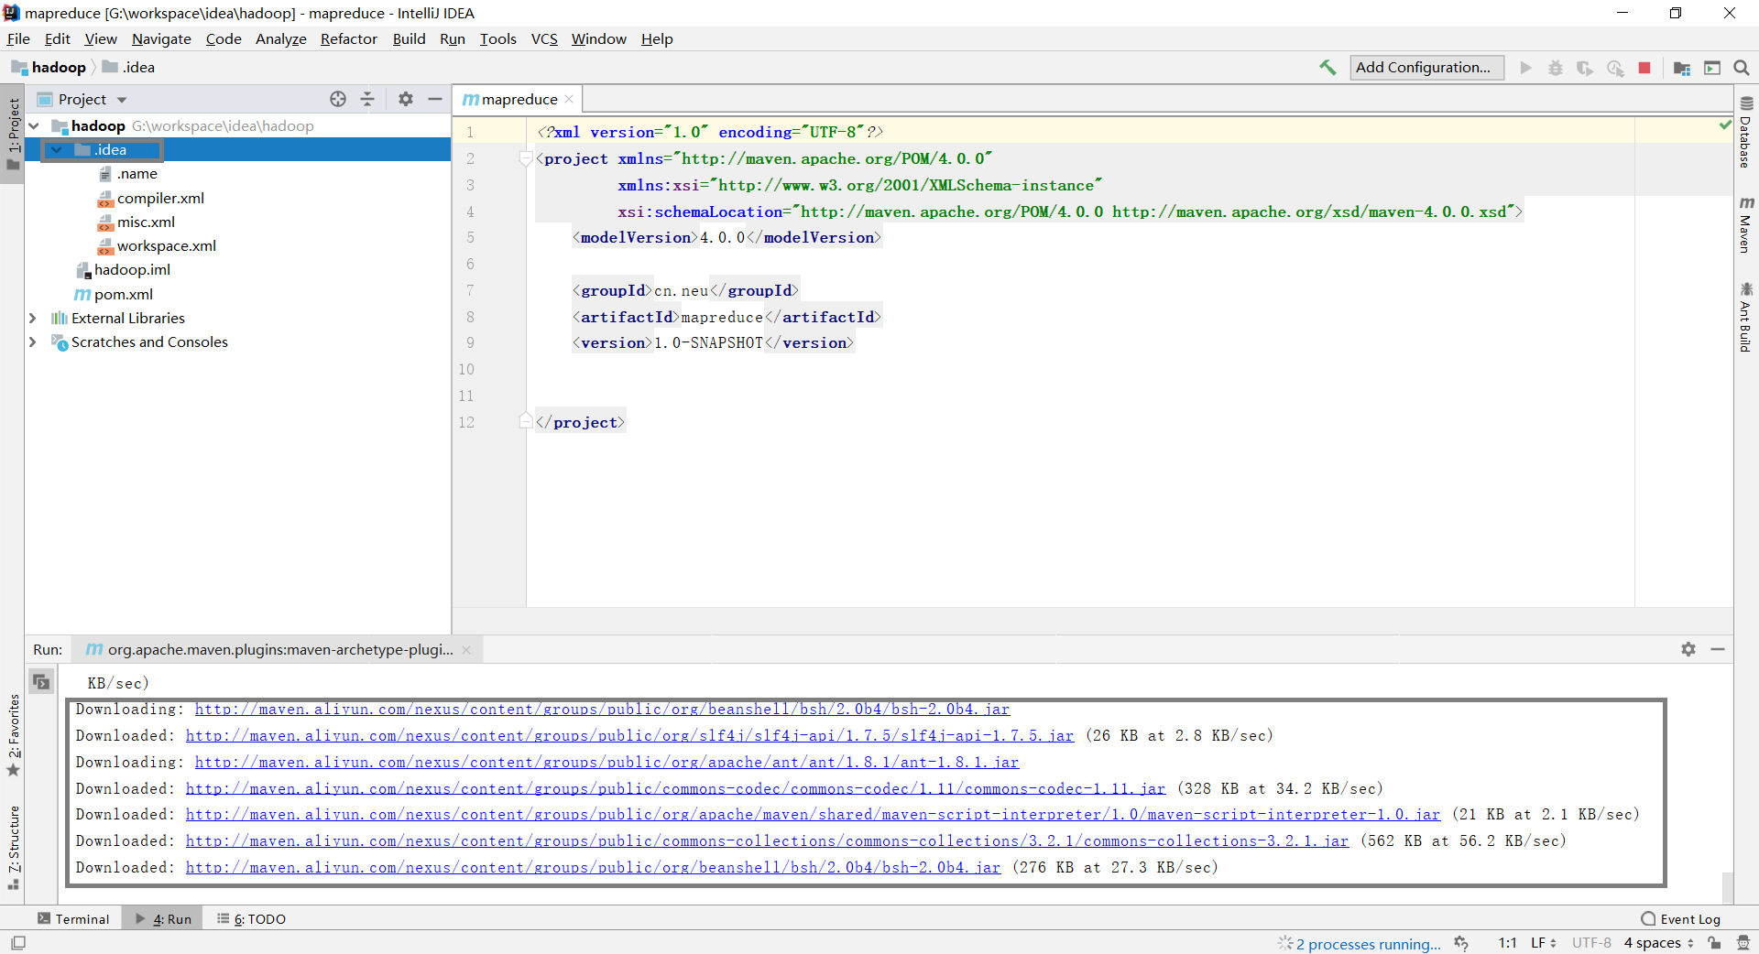Image resolution: width=1759 pixels, height=954 pixels.
Task: Open the 4 spaces indent selector
Action: (x=1659, y=943)
